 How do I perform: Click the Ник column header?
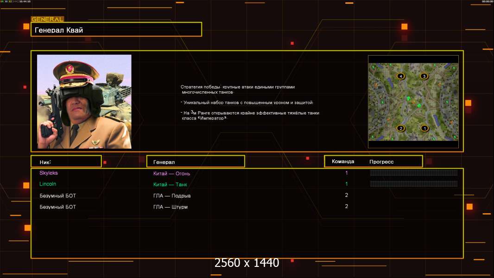[x=66, y=162]
